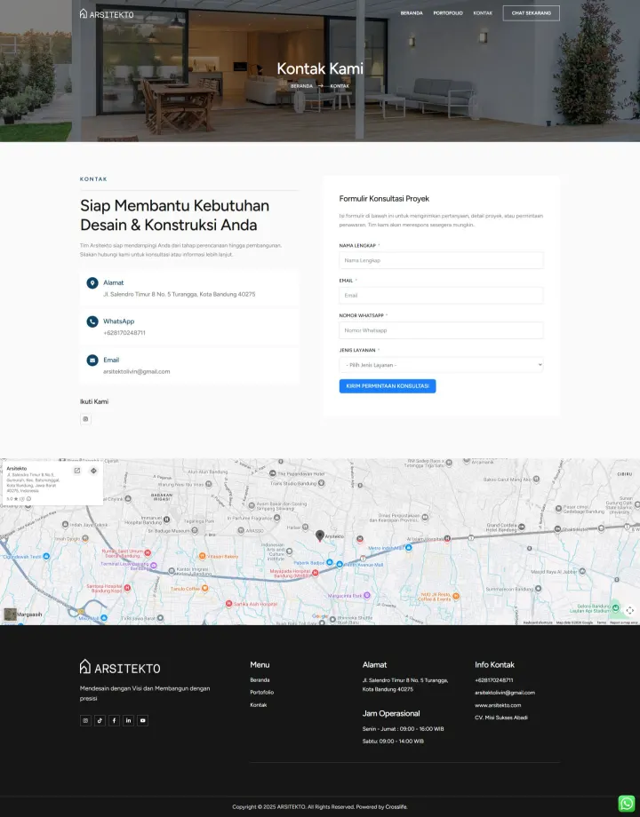Viewport: 640px width, 817px height.
Task: Focus the Nomor WhatsApp input field
Action: tap(441, 330)
